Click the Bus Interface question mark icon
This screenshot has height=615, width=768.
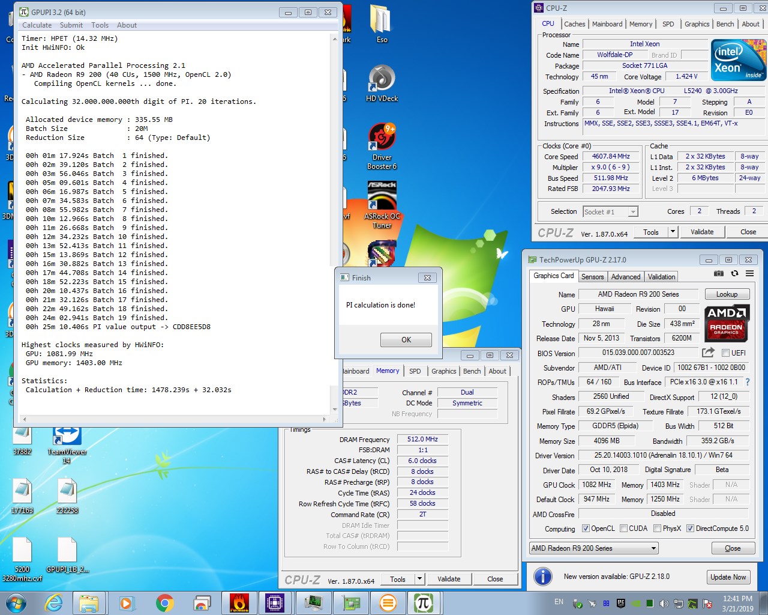click(x=748, y=382)
